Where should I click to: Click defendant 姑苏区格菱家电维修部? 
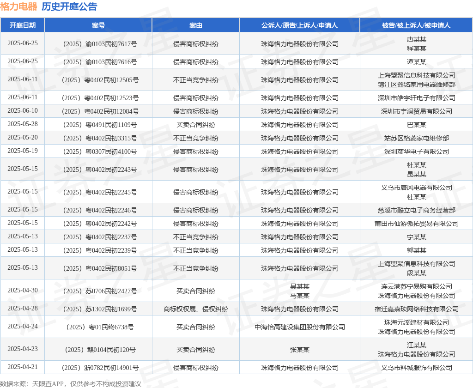click(416, 139)
